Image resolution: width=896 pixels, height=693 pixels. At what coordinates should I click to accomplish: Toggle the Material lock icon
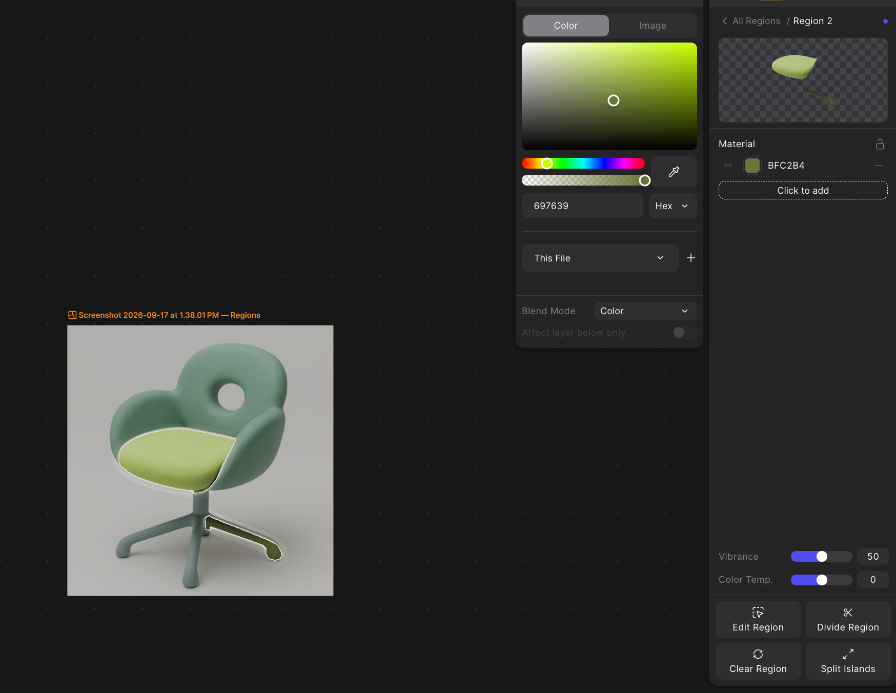point(880,144)
